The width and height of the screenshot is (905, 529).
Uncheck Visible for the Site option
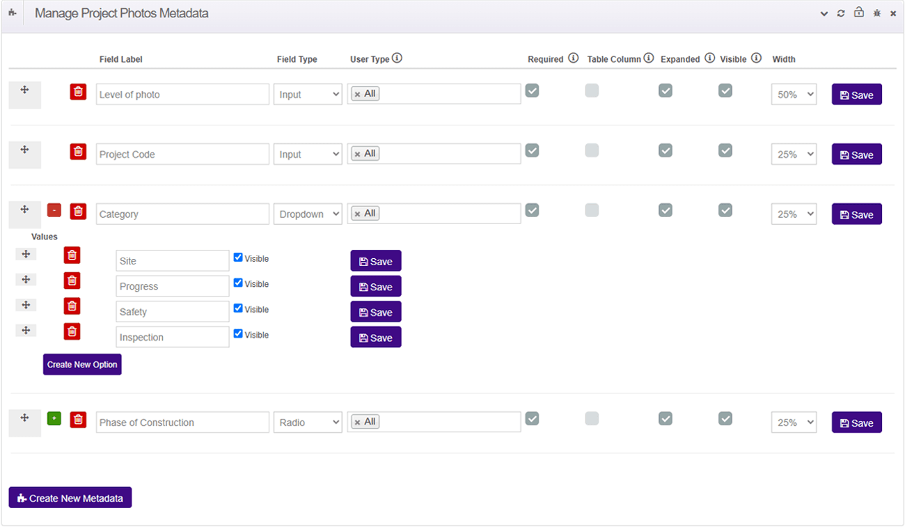click(x=238, y=258)
